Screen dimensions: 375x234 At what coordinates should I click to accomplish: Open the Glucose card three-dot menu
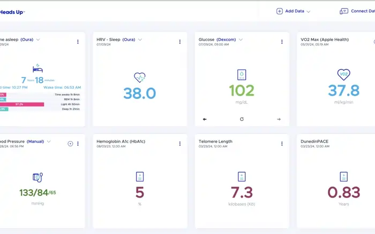(x=282, y=42)
